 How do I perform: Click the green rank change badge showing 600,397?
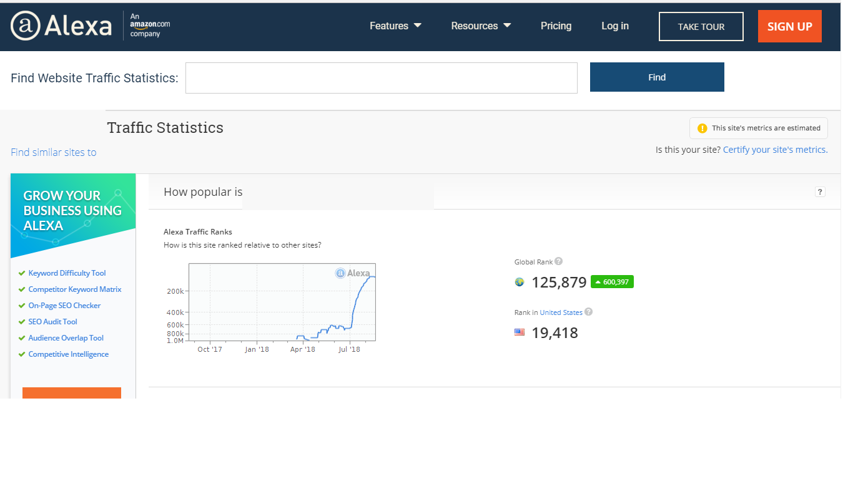point(612,281)
